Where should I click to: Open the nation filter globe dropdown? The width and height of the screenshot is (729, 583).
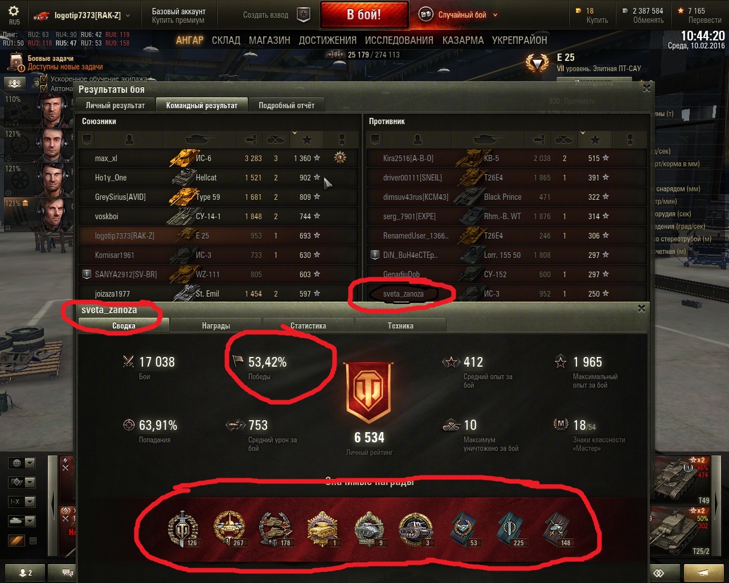22,463
